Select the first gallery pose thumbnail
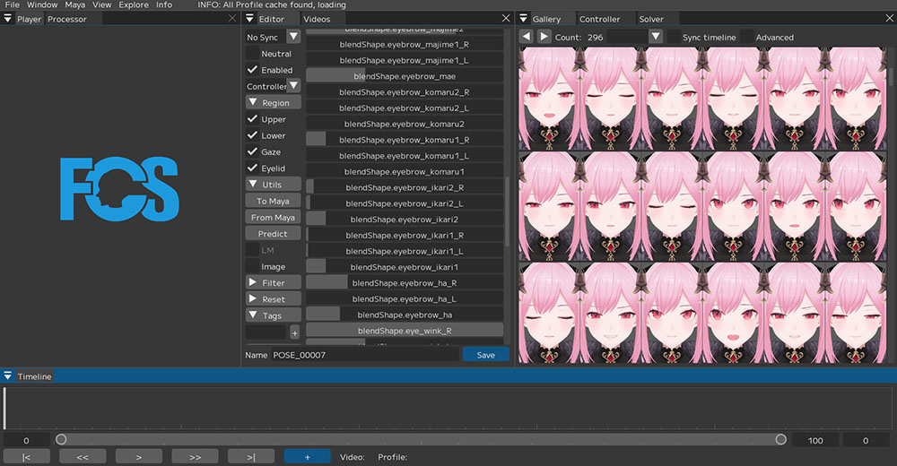 [x=549, y=99]
